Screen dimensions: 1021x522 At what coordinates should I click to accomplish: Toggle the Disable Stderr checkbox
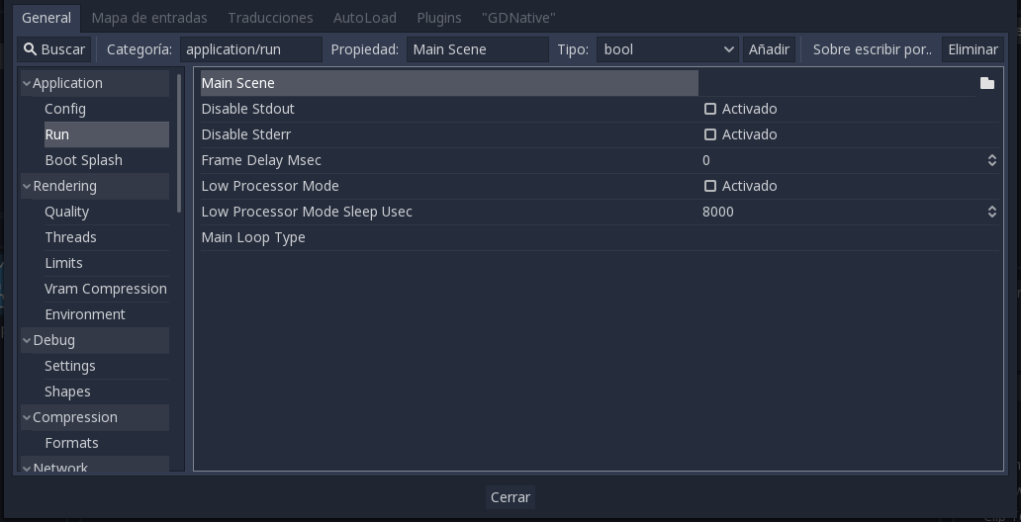(x=710, y=134)
